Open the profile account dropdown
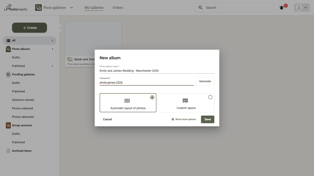The height and width of the screenshot is (176, 314). click(302, 7)
